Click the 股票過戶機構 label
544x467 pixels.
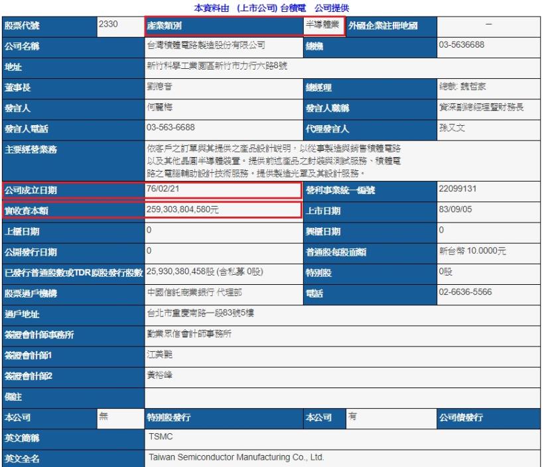(31, 294)
